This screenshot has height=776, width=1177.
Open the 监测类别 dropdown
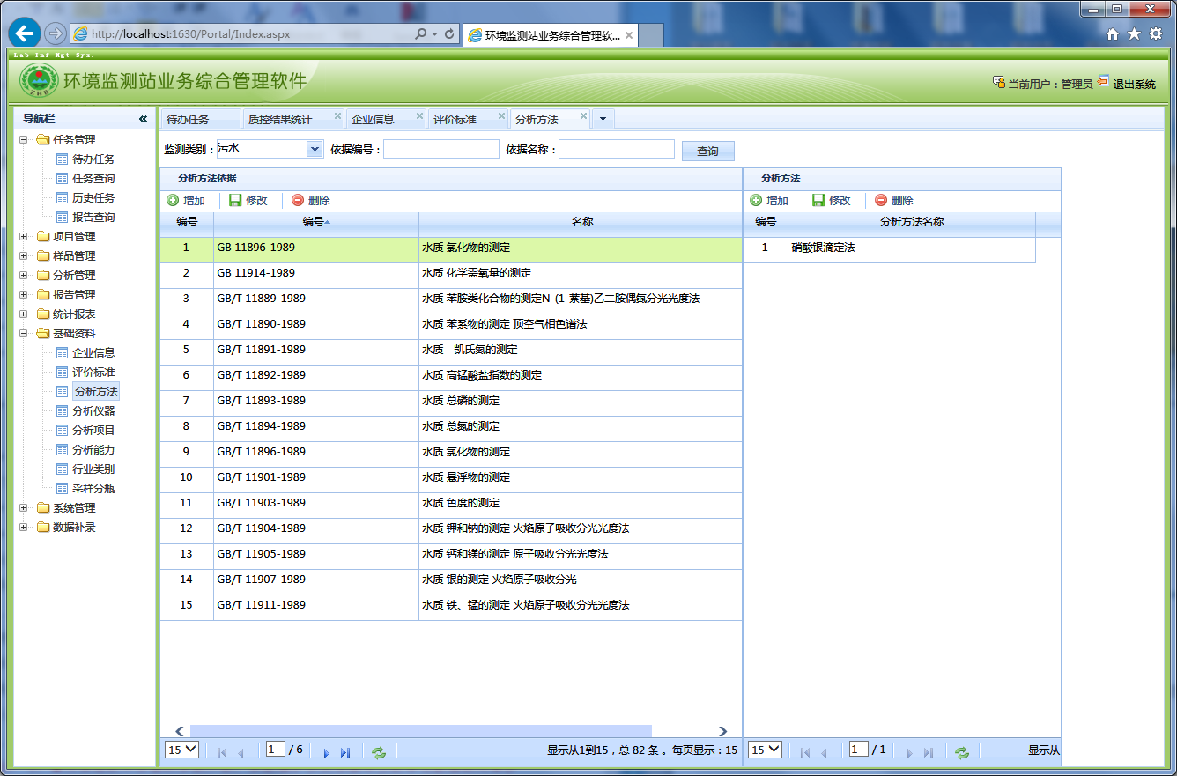point(315,150)
